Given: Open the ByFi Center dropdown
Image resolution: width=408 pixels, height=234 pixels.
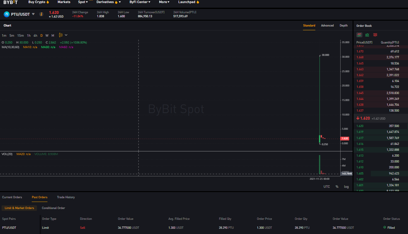Looking at the screenshot, I should coord(140,2).
